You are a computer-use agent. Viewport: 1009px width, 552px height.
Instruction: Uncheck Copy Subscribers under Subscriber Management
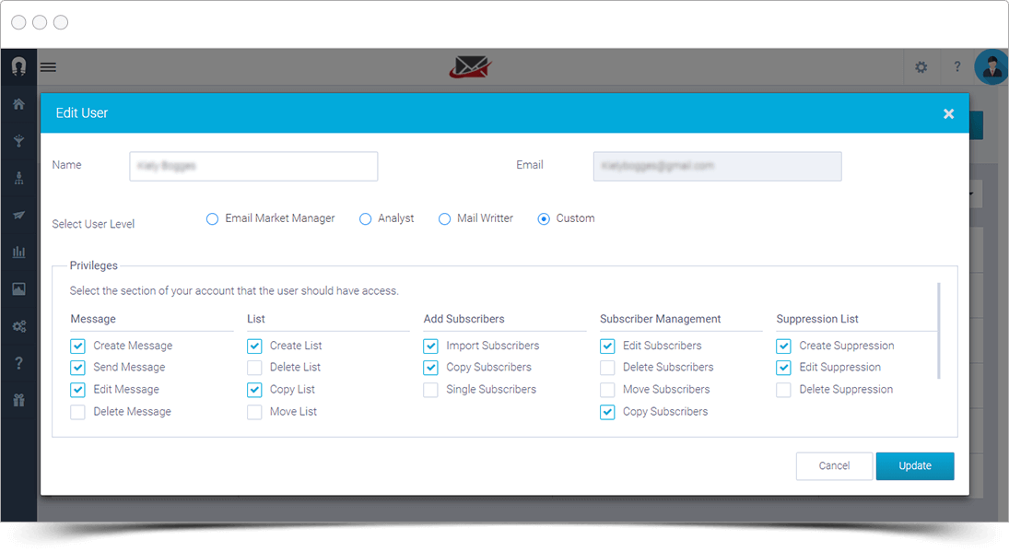[x=607, y=412]
